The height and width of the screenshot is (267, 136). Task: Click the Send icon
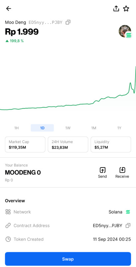pyautogui.click(x=102, y=170)
